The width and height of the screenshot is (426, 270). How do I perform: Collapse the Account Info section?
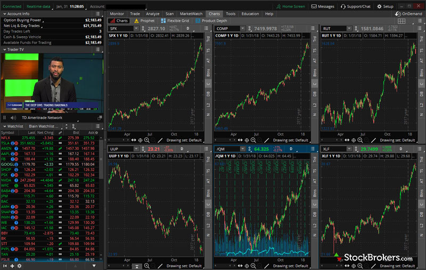click(x=5, y=14)
